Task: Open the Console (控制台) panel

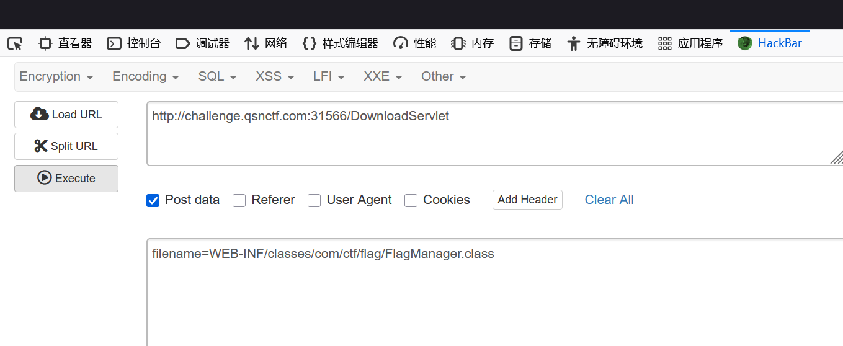Action: coord(133,43)
